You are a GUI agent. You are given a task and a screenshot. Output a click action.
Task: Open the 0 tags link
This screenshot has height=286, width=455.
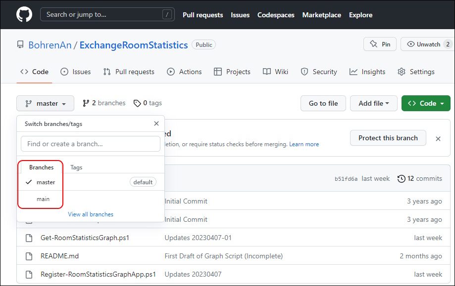(148, 103)
